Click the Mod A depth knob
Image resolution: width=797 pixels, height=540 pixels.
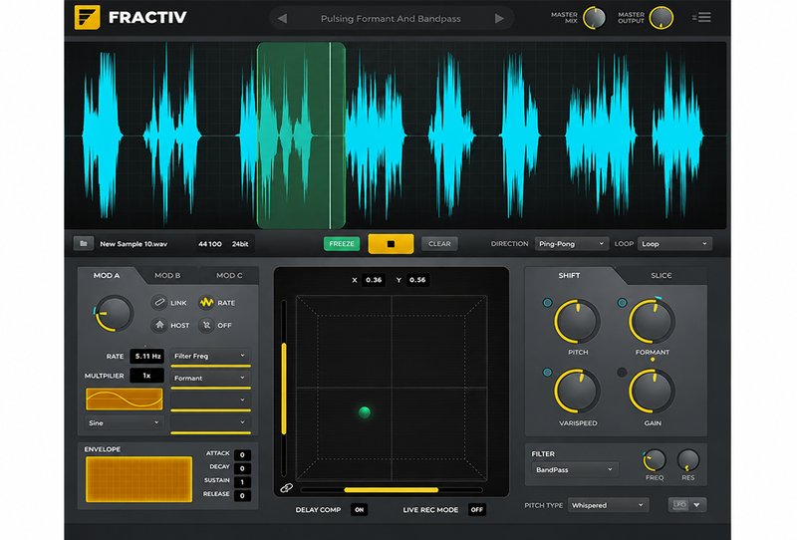(114, 313)
